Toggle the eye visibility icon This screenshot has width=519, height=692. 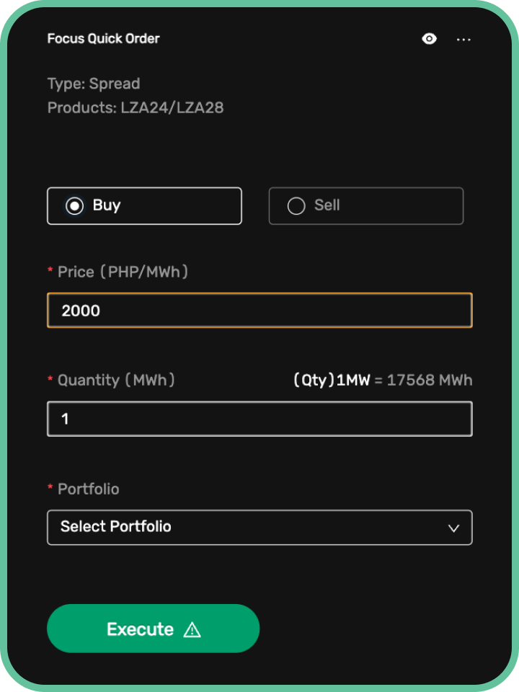point(429,39)
